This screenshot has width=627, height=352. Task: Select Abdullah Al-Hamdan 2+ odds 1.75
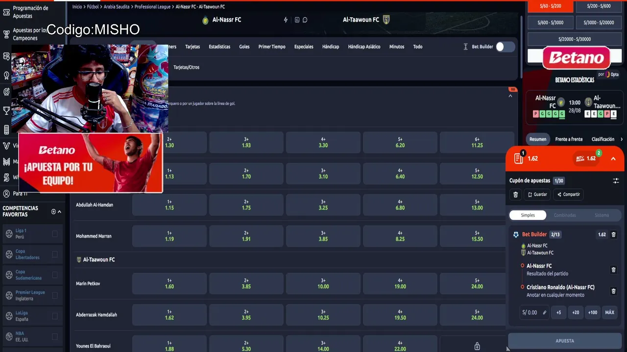coord(246,205)
